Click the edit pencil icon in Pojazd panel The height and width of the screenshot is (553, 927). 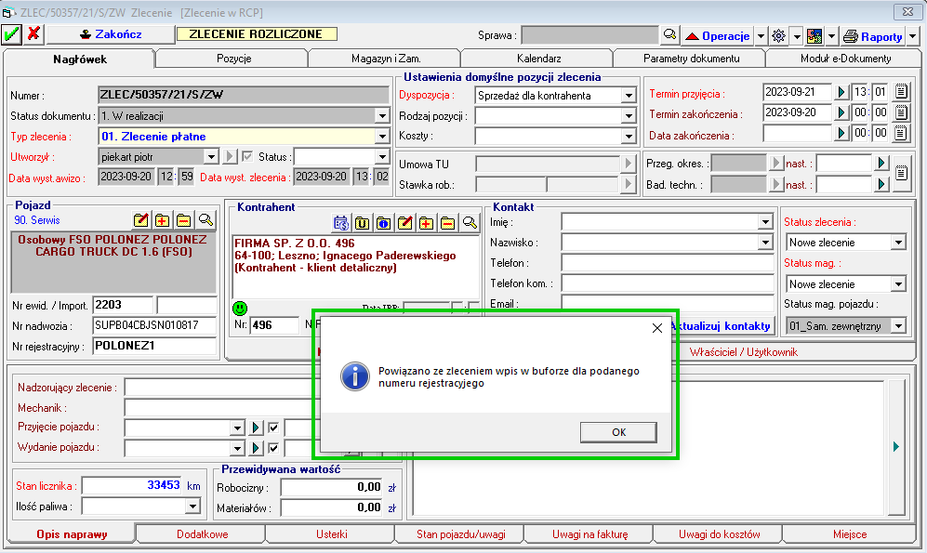click(140, 220)
